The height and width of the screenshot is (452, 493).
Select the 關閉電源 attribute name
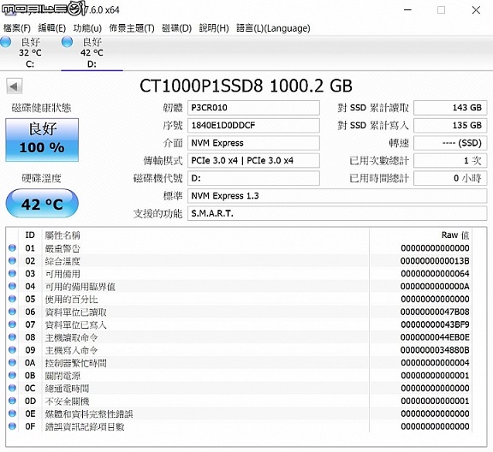click(62, 376)
